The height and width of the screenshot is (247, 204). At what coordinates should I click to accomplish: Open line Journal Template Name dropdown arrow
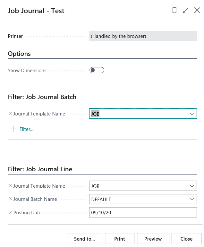[192, 186]
